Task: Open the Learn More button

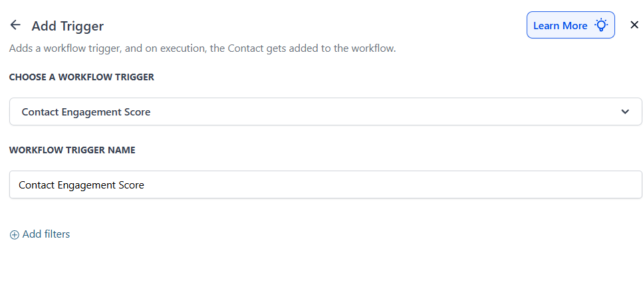Action: pyautogui.click(x=570, y=25)
